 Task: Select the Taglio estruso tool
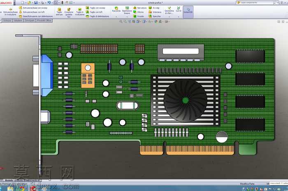pos(59,12)
